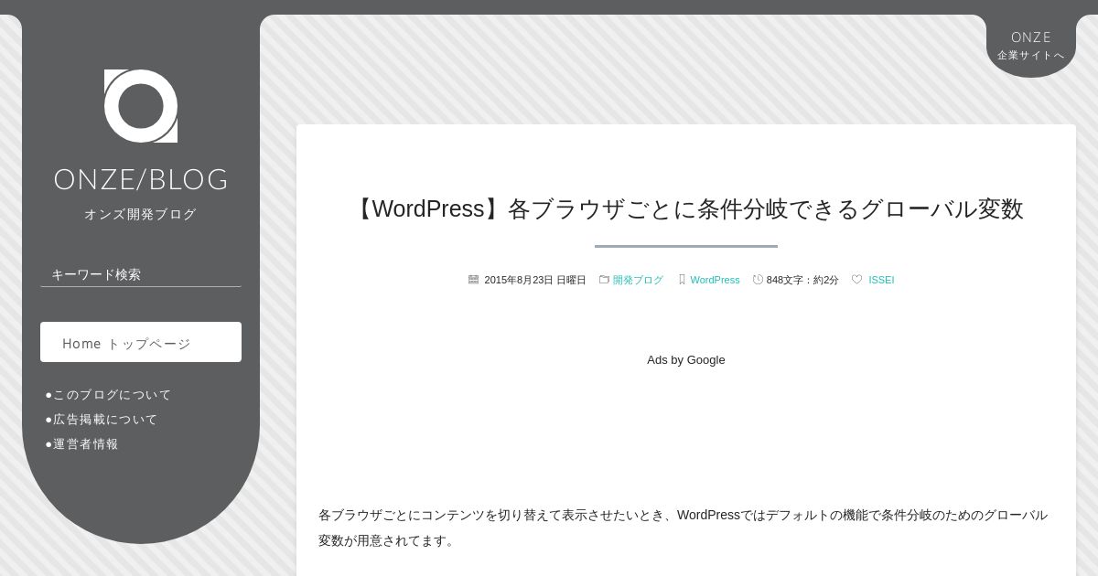Click the bookmark icon beside WordPress tag
Viewport: 1098px width, 576px height.
[682, 280]
